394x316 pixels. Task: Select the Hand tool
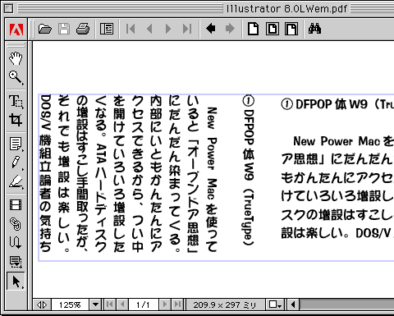click(x=16, y=58)
